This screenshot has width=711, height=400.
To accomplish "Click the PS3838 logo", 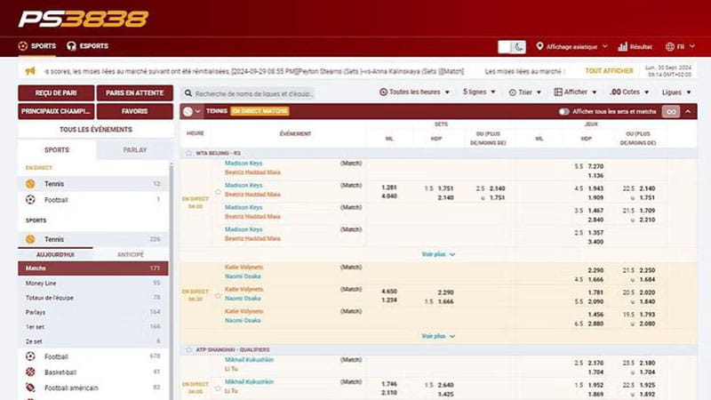I will click(83, 19).
